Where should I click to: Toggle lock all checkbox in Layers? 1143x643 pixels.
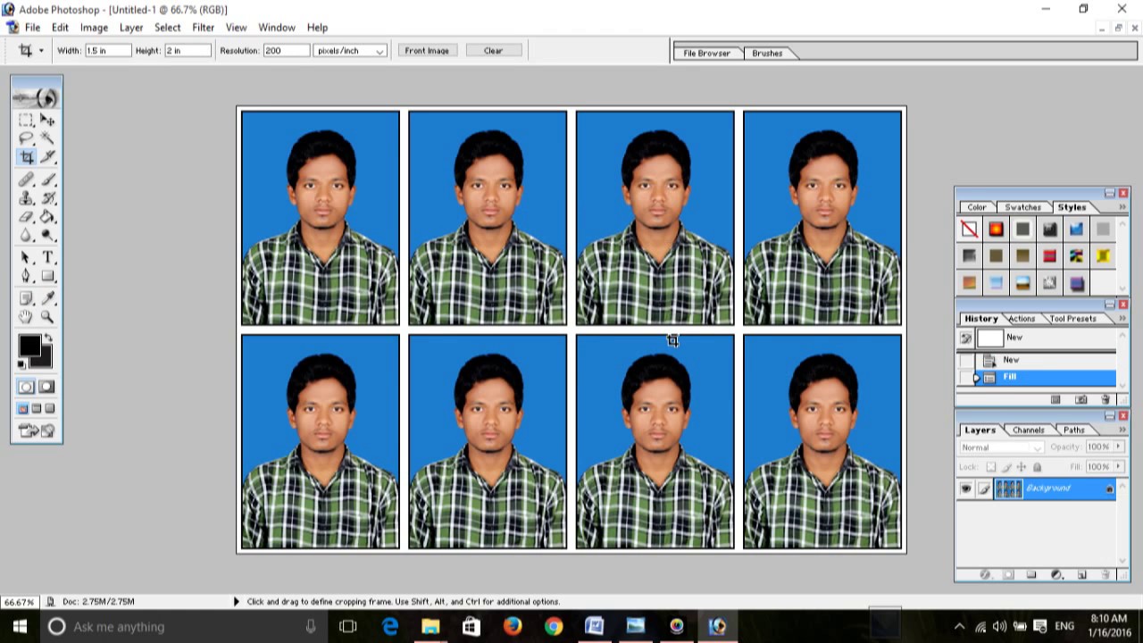click(x=1037, y=467)
